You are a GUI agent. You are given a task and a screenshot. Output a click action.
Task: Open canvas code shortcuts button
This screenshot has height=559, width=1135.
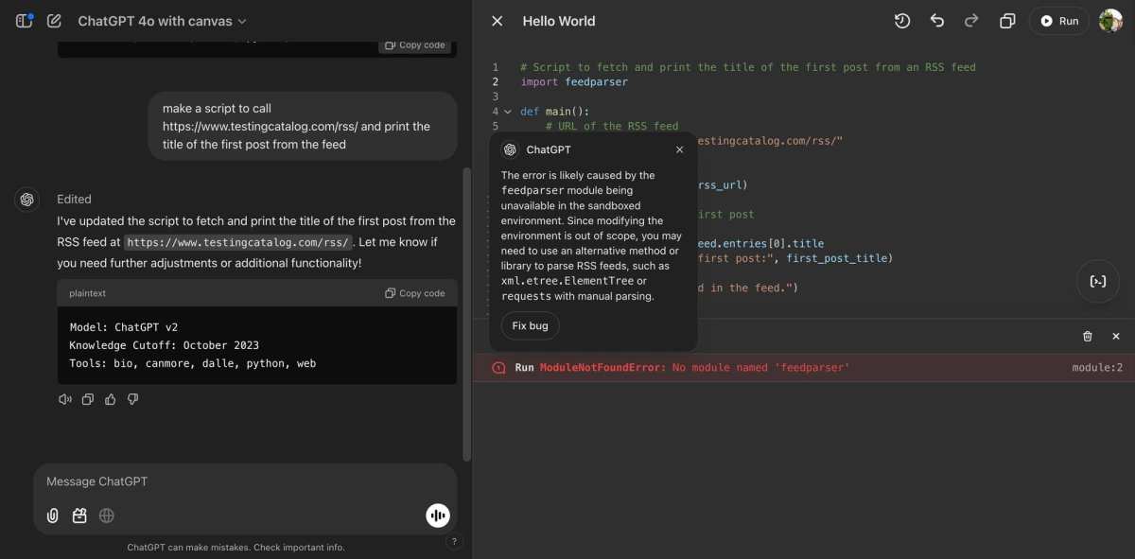pyautogui.click(x=1098, y=281)
